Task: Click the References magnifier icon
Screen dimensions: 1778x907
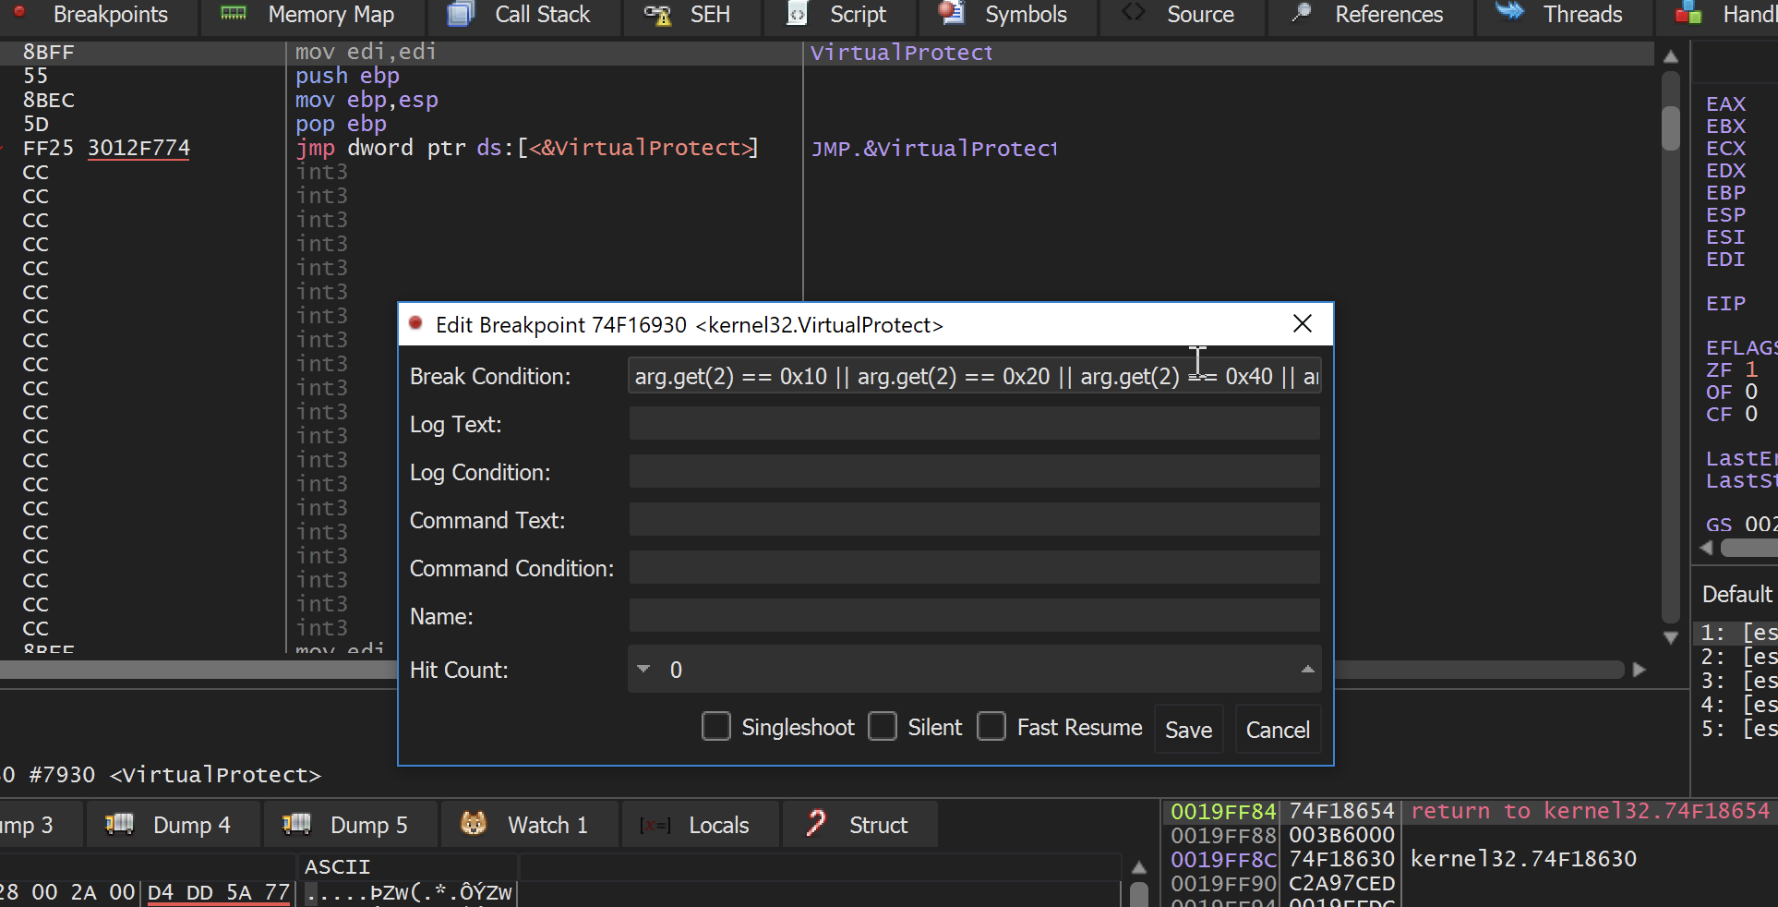Action: 1302,12
